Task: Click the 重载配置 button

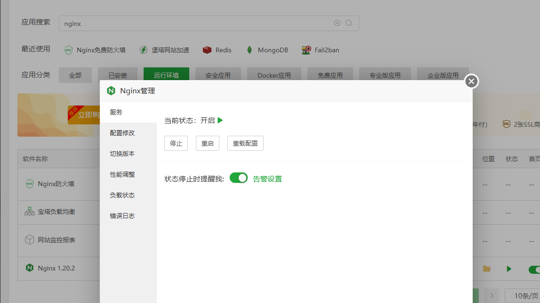Action: click(x=246, y=143)
